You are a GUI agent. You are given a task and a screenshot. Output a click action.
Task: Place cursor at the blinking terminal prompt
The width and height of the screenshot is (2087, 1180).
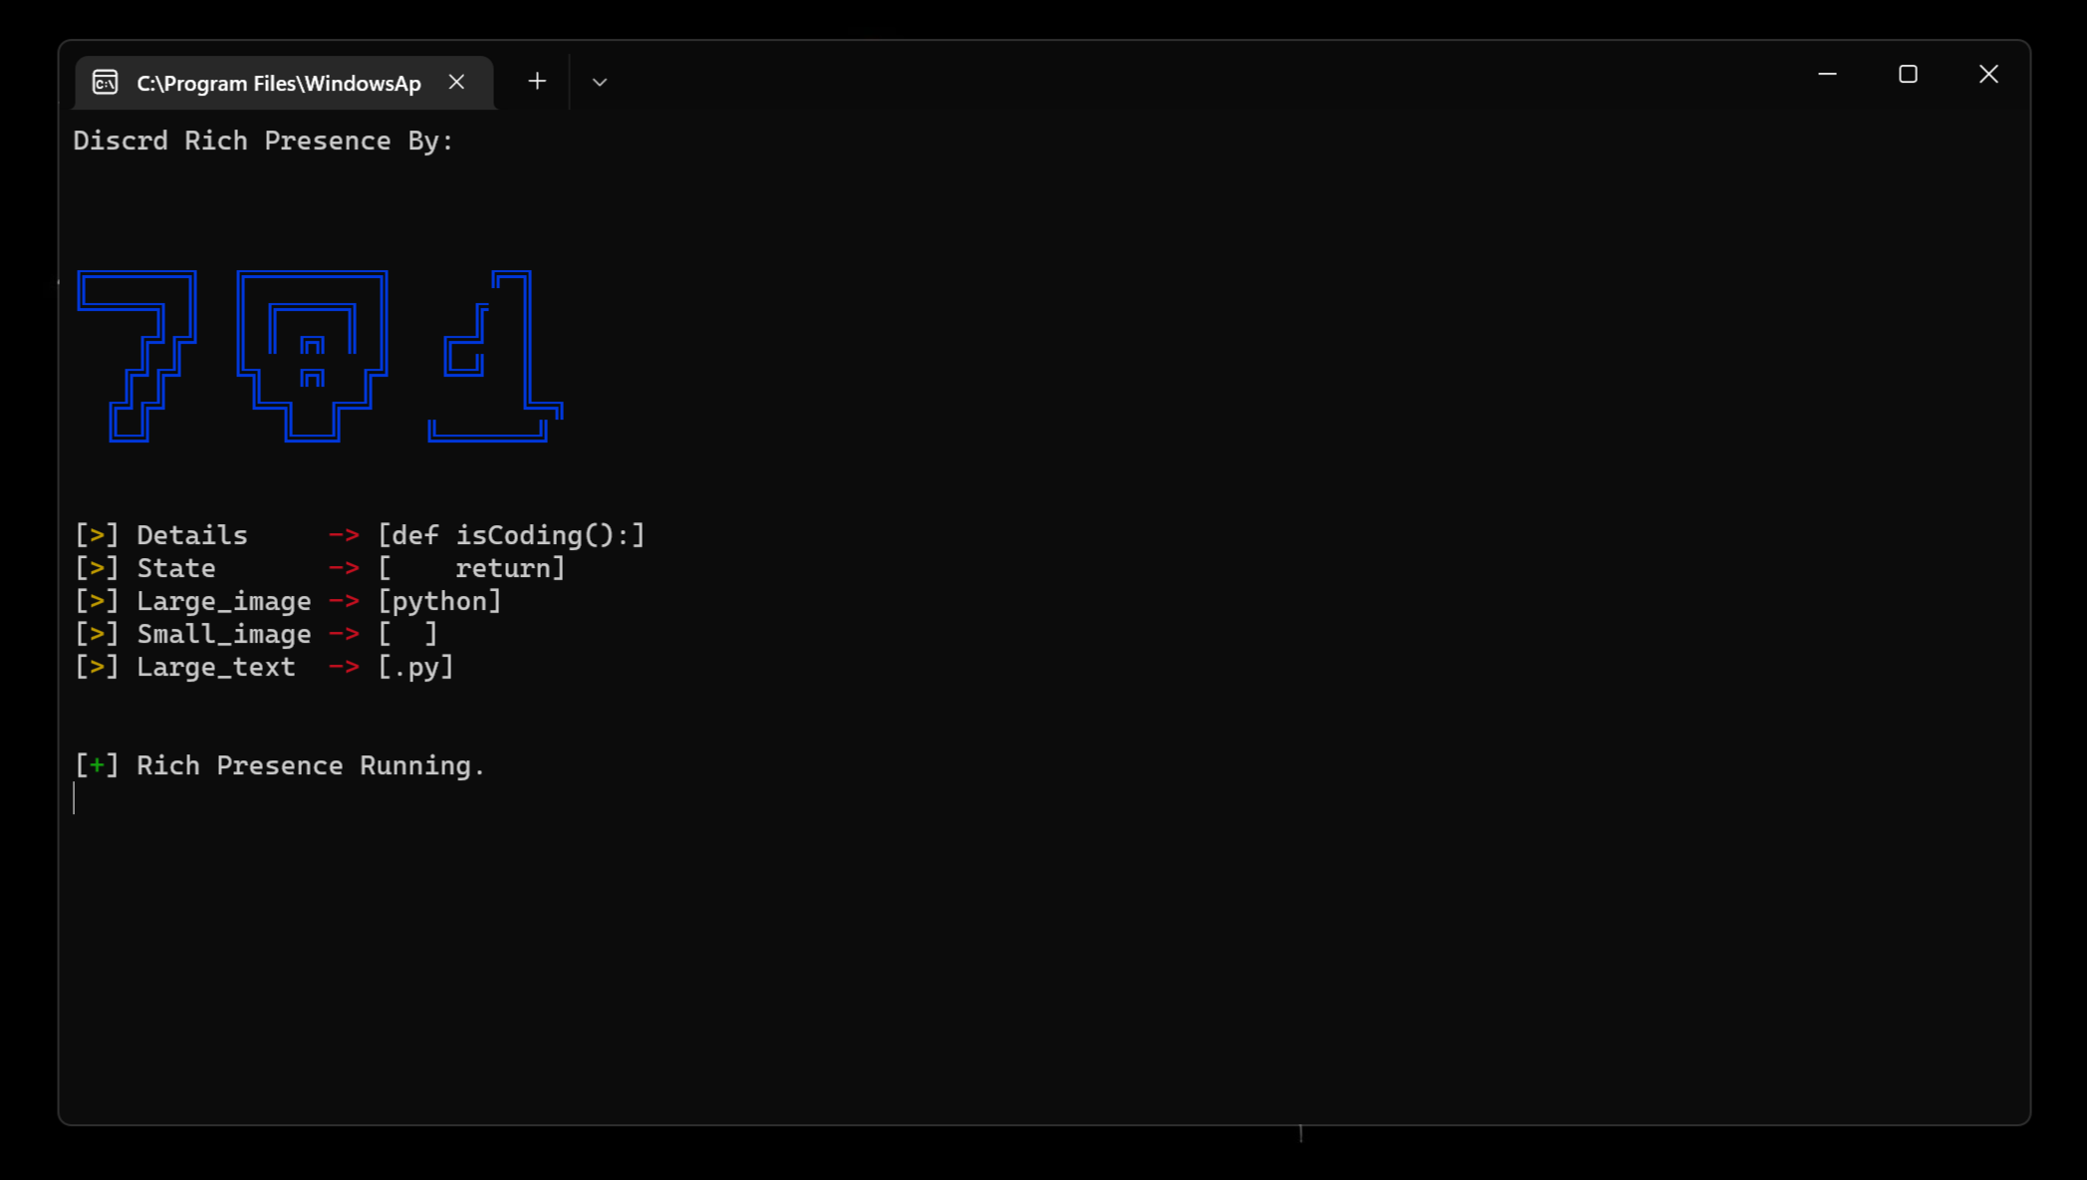pos(75,798)
